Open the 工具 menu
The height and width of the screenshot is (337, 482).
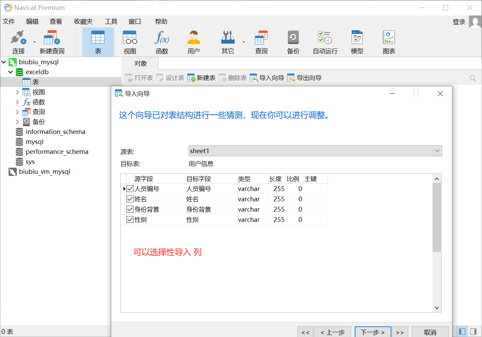click(x=111, y=22)
